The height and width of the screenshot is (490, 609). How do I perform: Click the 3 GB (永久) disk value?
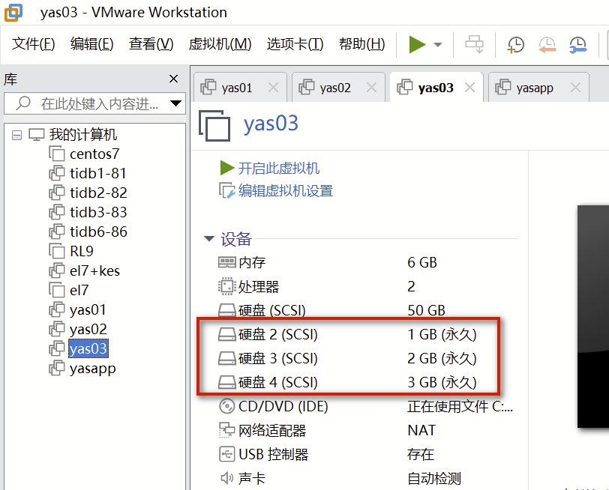click(442, 383)
